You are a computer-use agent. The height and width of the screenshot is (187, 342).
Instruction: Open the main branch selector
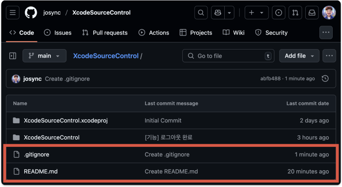click(x=44, y=56)
